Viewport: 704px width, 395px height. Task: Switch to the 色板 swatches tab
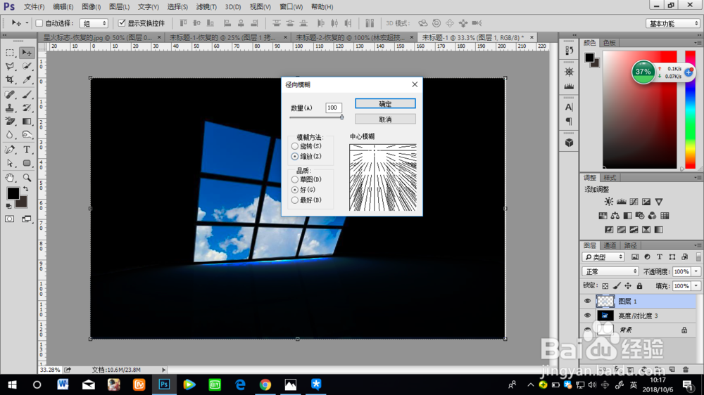609,43
